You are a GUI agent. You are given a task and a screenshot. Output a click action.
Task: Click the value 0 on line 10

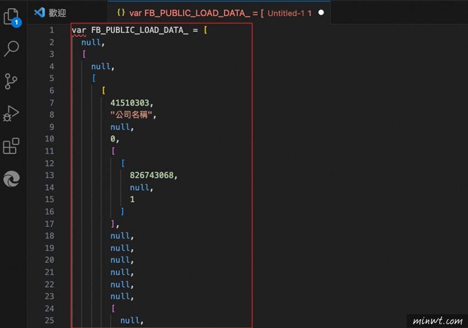pyautogui.click(x=113, y=138)
